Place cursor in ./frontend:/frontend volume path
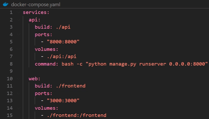This screenshot has height=119, width=209. (x=77, y=115)
